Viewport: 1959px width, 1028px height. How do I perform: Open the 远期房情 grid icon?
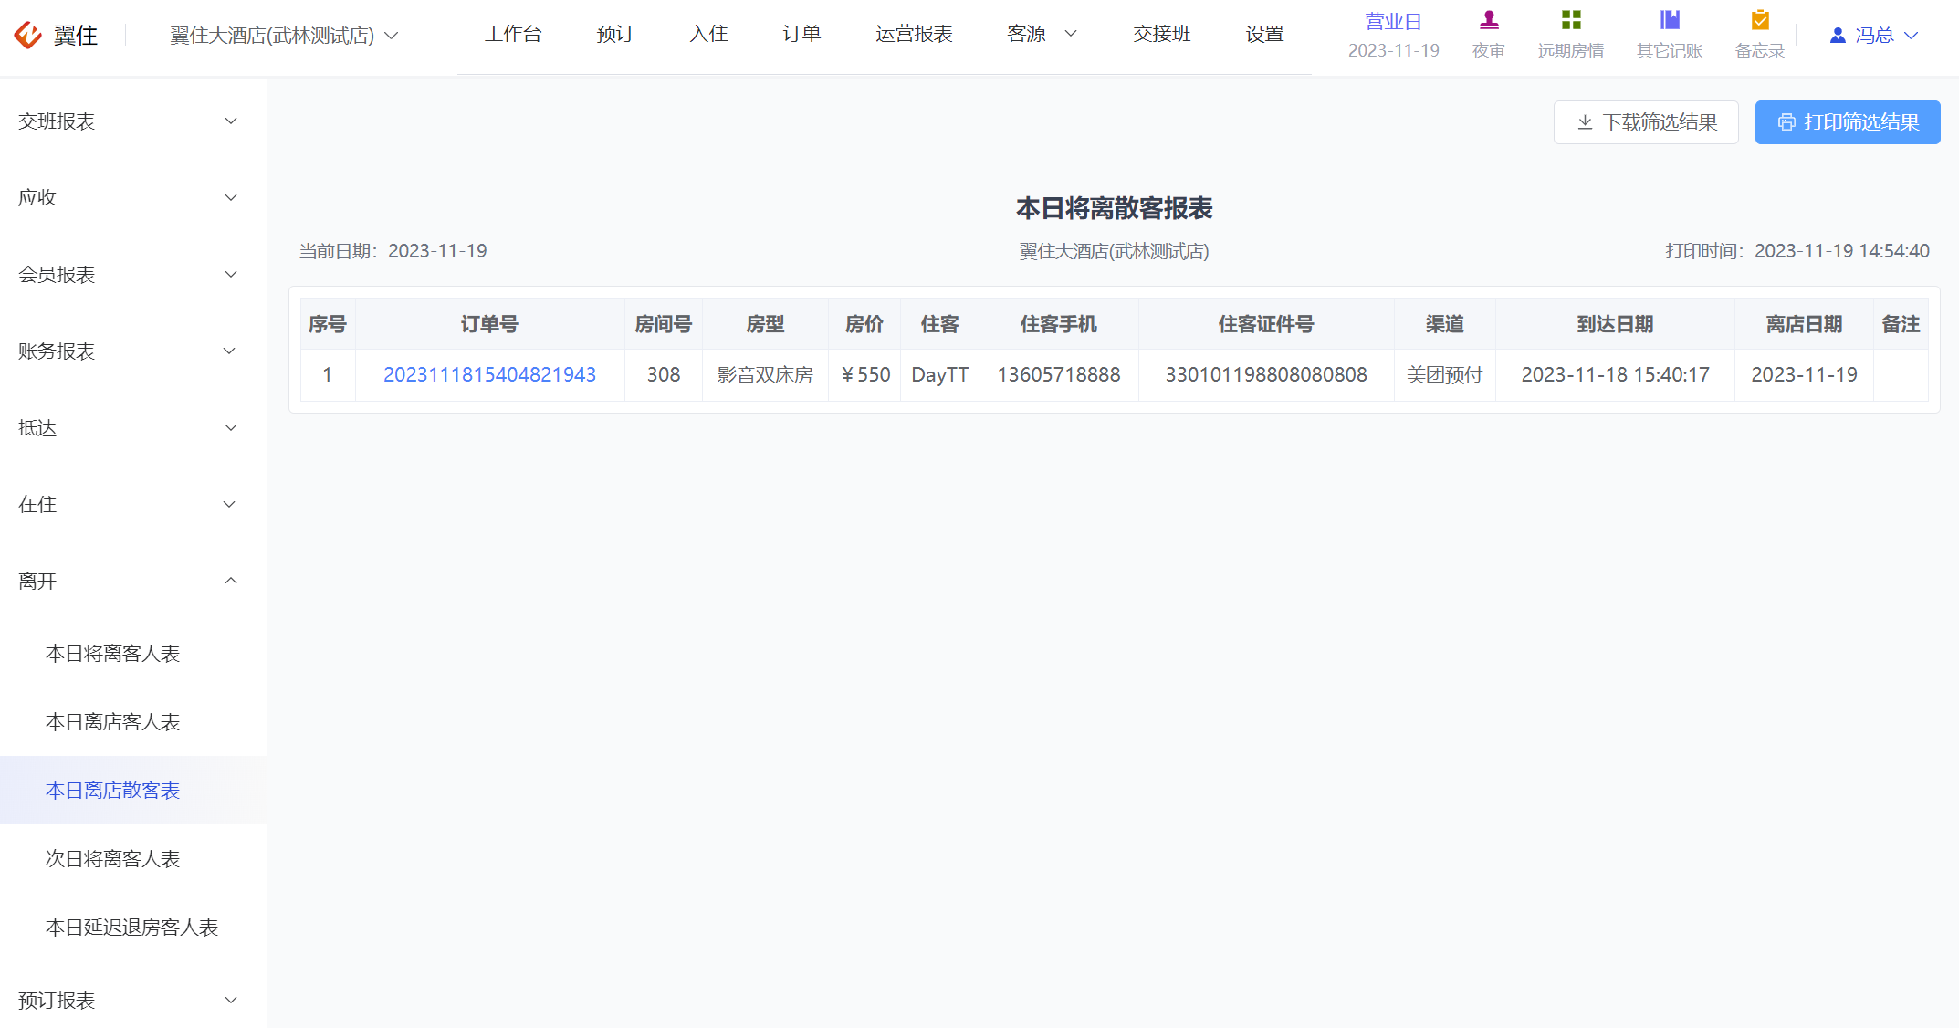coord(1571,20)
